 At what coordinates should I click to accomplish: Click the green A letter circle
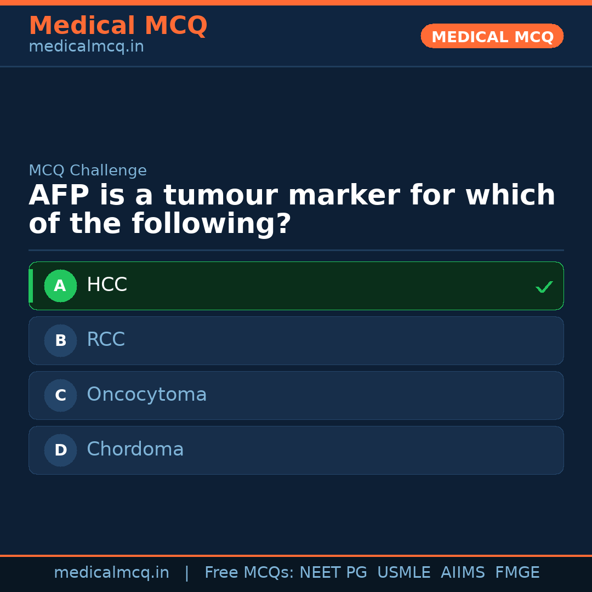pos(60,286)
